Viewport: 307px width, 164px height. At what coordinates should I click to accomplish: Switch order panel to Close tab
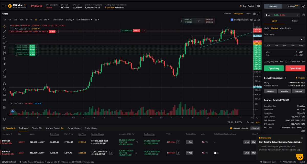click(x=295, y=21)
